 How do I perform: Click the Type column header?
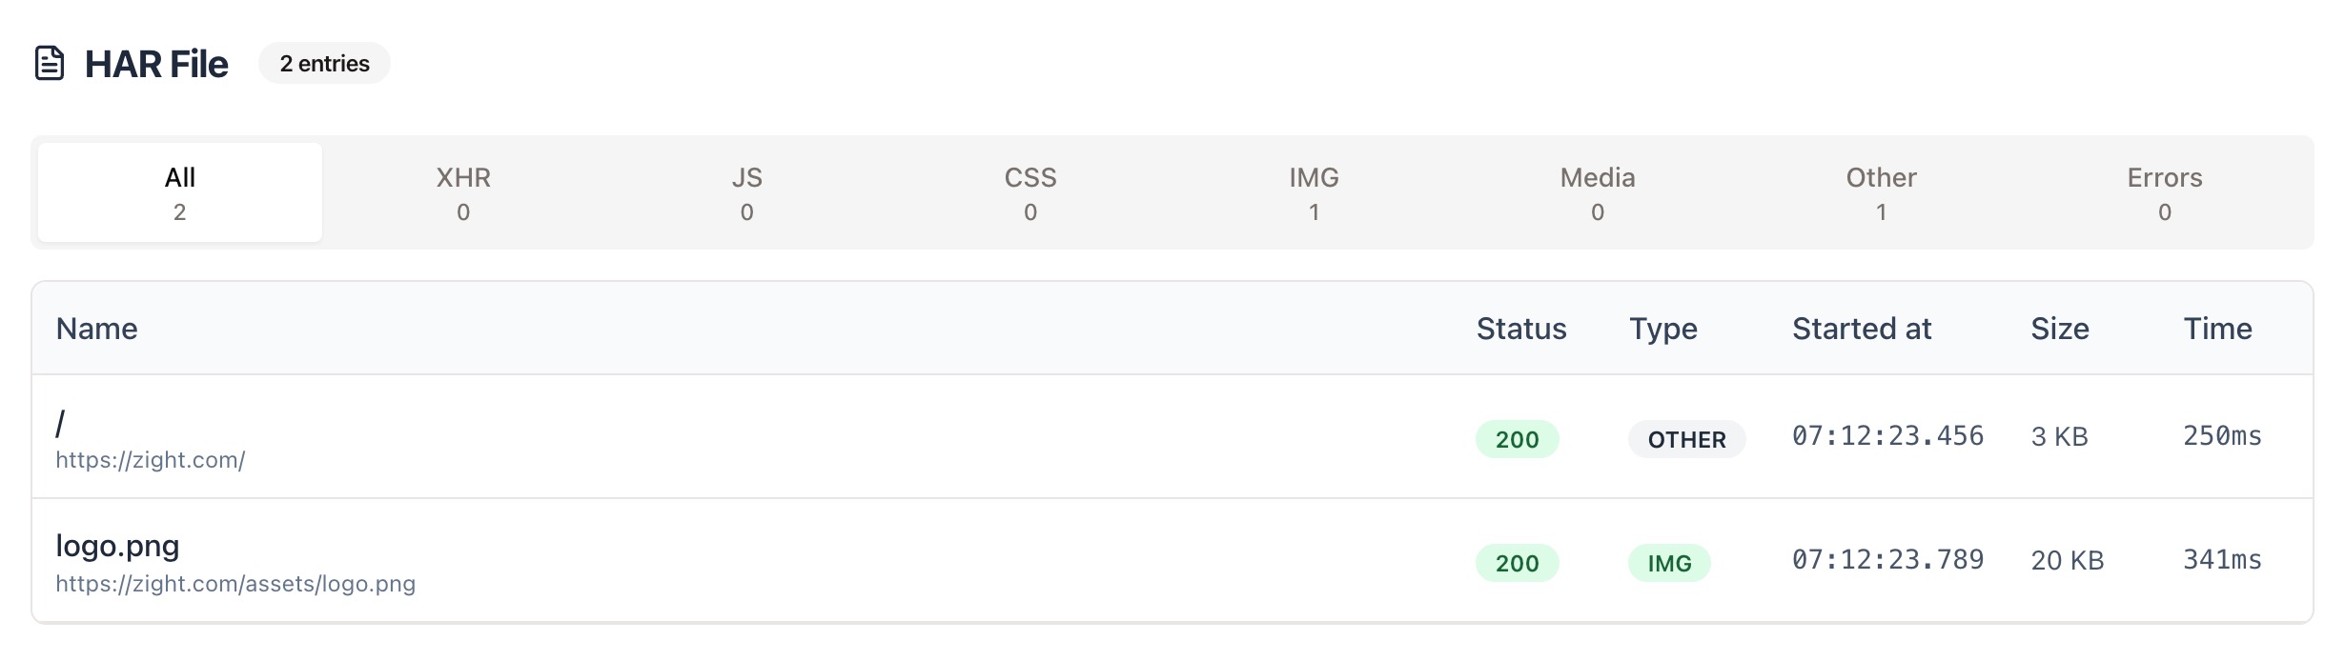point(1663,329)
